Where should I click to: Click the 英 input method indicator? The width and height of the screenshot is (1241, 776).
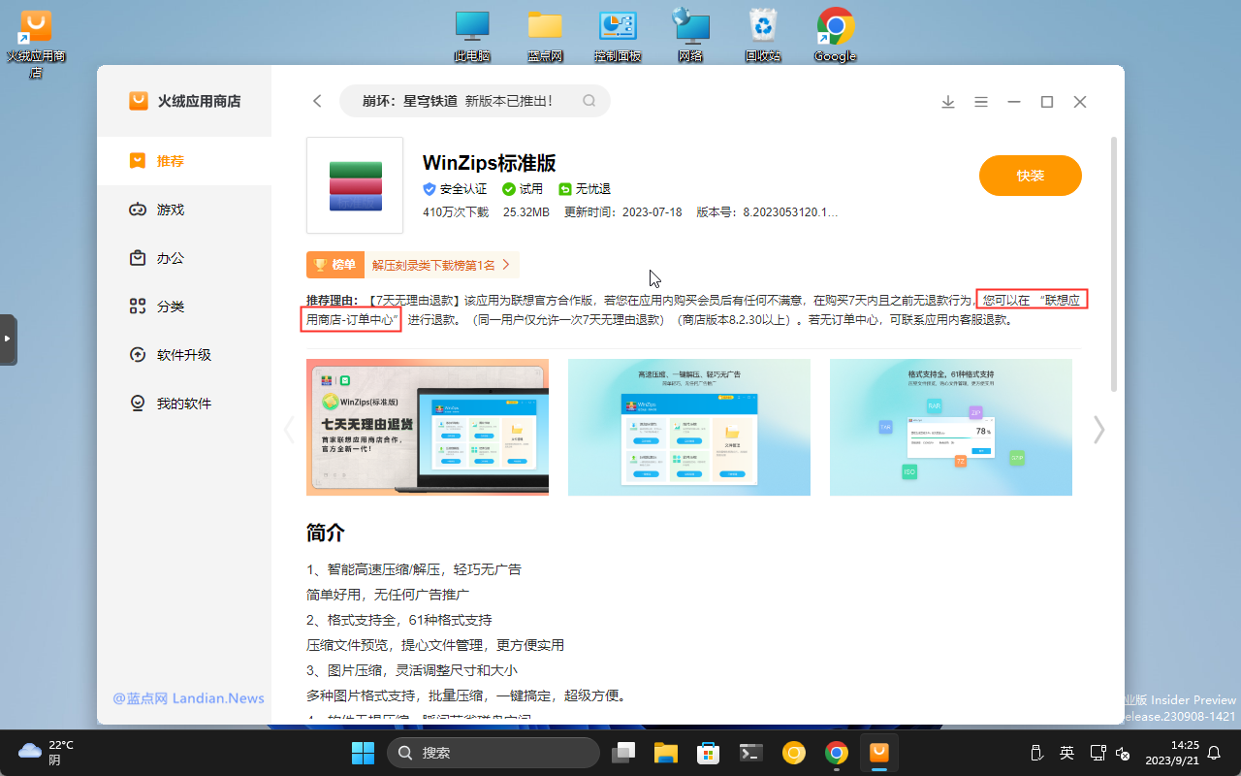(x=1066, y=753)
